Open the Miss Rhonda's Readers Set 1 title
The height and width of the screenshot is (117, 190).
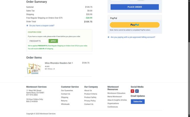(59, 63)
